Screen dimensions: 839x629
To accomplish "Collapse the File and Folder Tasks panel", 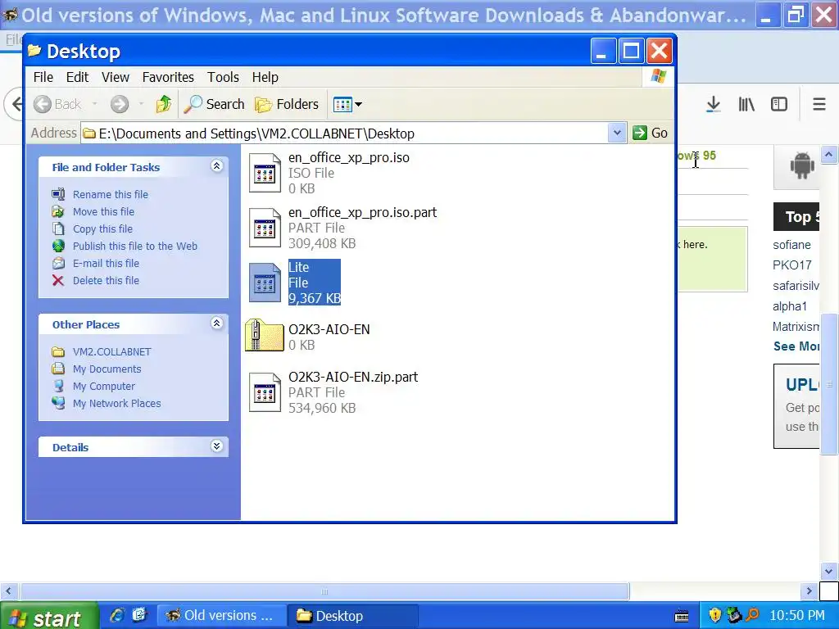I will (x=216, y=166).
